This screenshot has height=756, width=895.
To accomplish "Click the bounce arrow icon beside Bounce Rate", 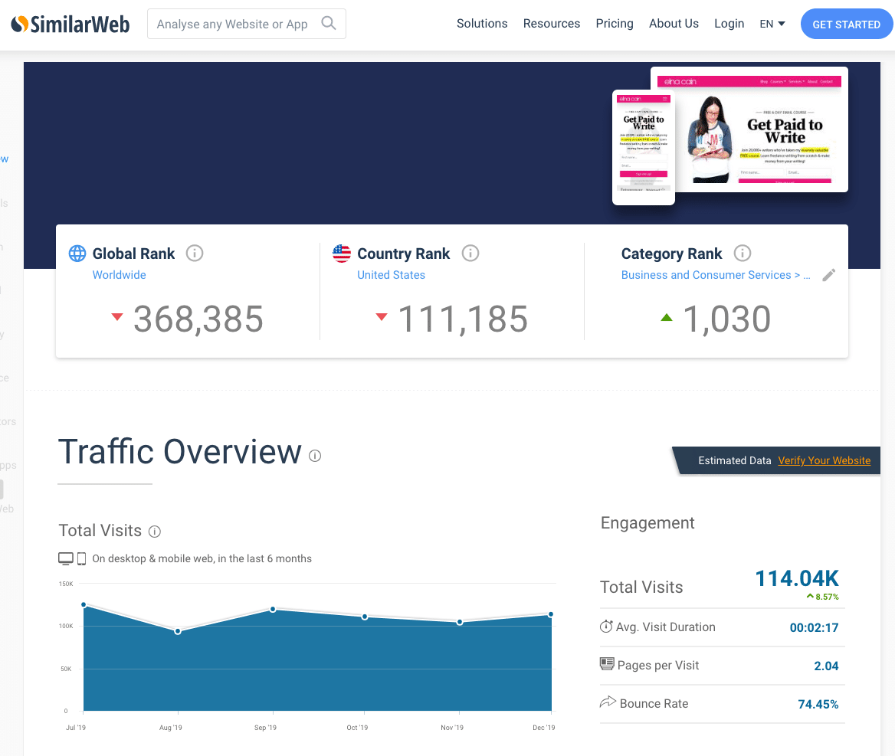I will 605,702.
